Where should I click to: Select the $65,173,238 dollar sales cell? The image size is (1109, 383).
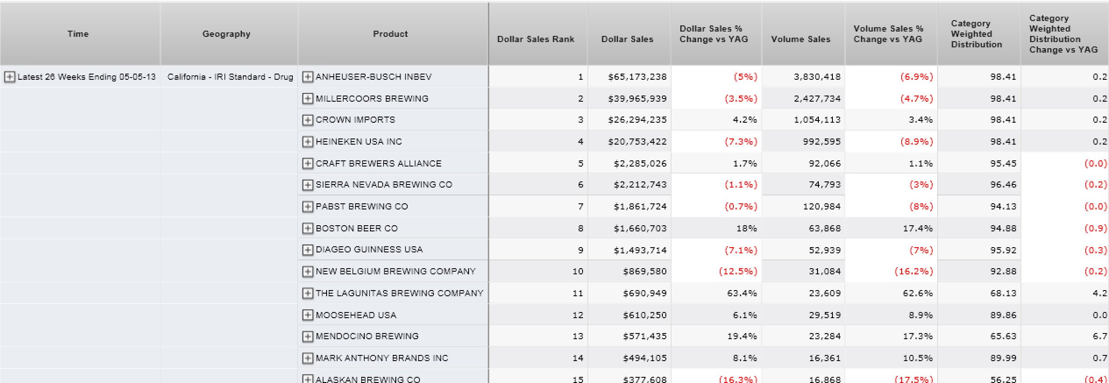629,77
